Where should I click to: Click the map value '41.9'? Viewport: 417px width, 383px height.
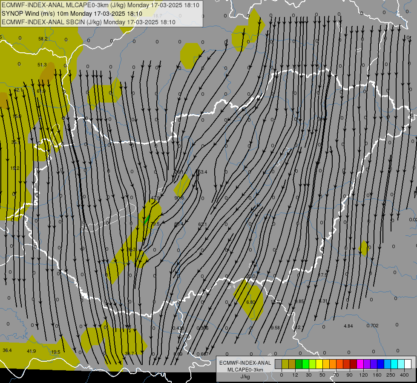click(x=32, y=351)
